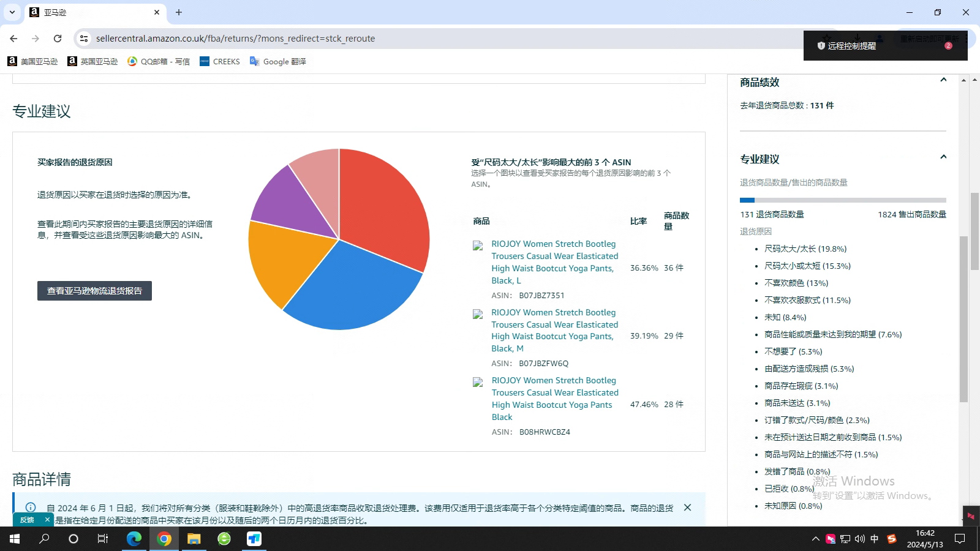The image size is (980, 551).
Task: Open the tab search chevron at top-left
Action: point(12,12)
